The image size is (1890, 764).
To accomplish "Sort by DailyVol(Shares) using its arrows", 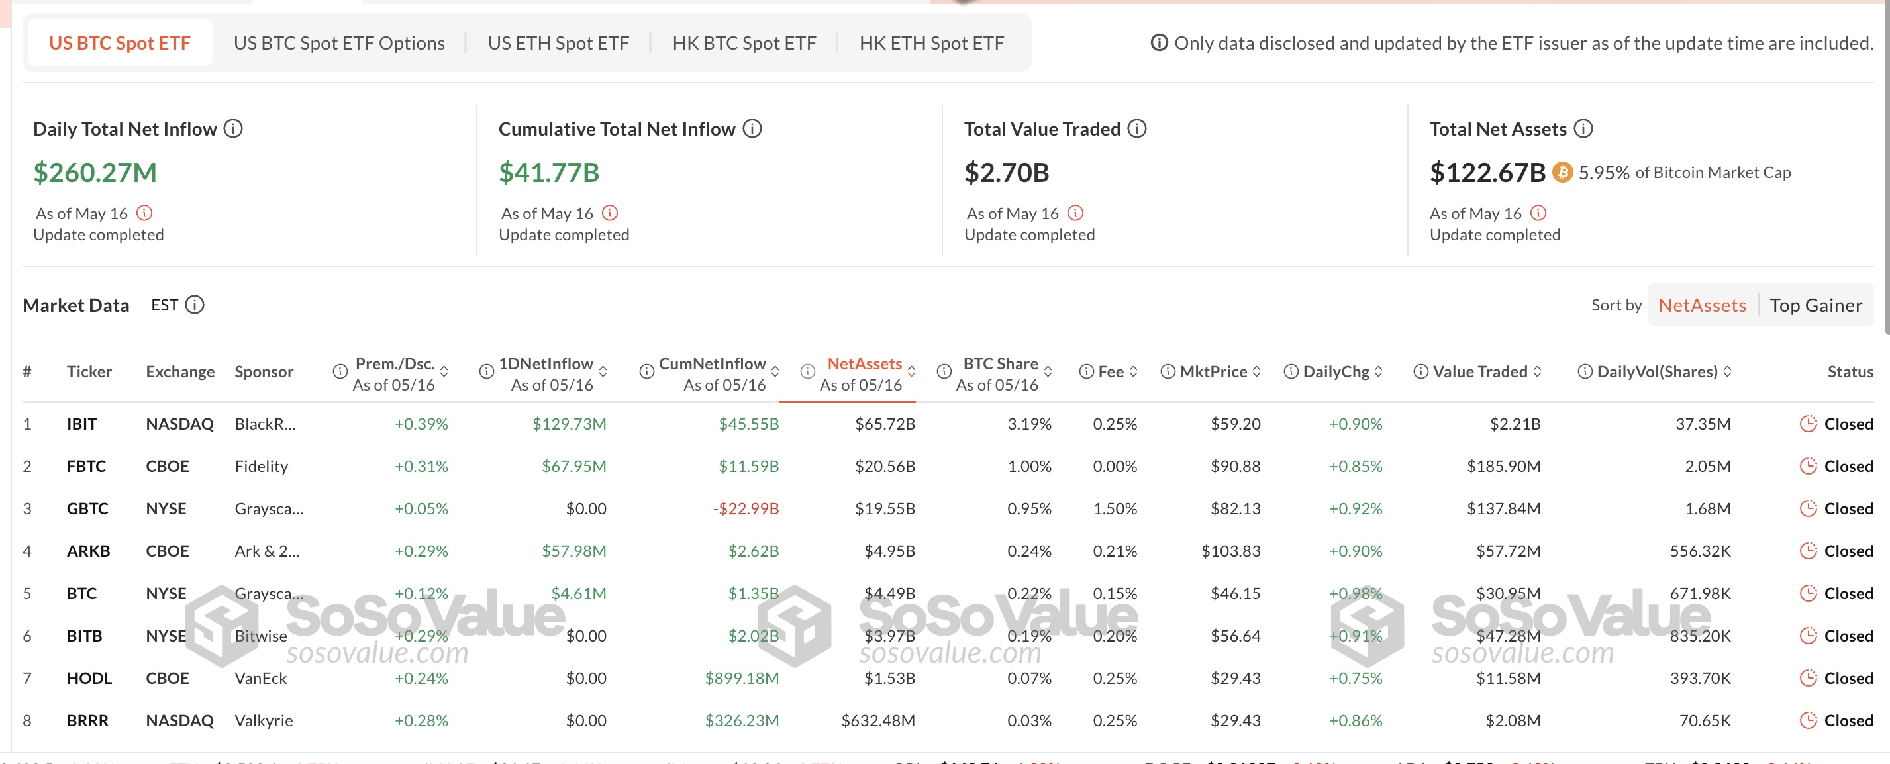I will coord(1727,371).
